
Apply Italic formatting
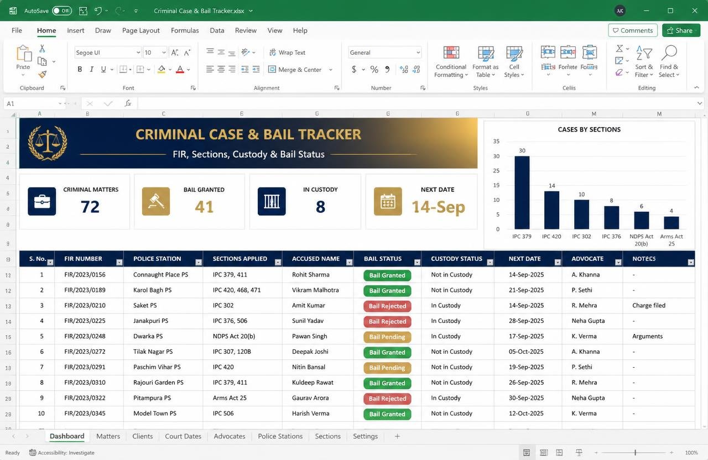coord(91,70)
